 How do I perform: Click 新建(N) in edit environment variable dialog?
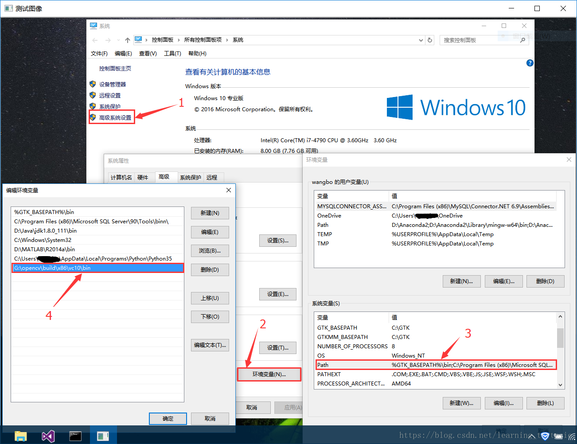[210, 213]
